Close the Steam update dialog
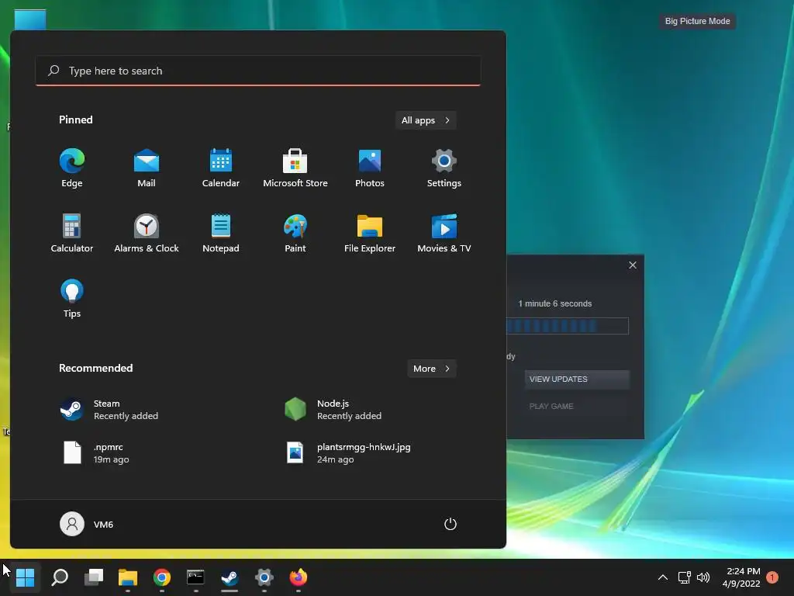The width and height of the screenshot is (794, 596). coord(633,265)
